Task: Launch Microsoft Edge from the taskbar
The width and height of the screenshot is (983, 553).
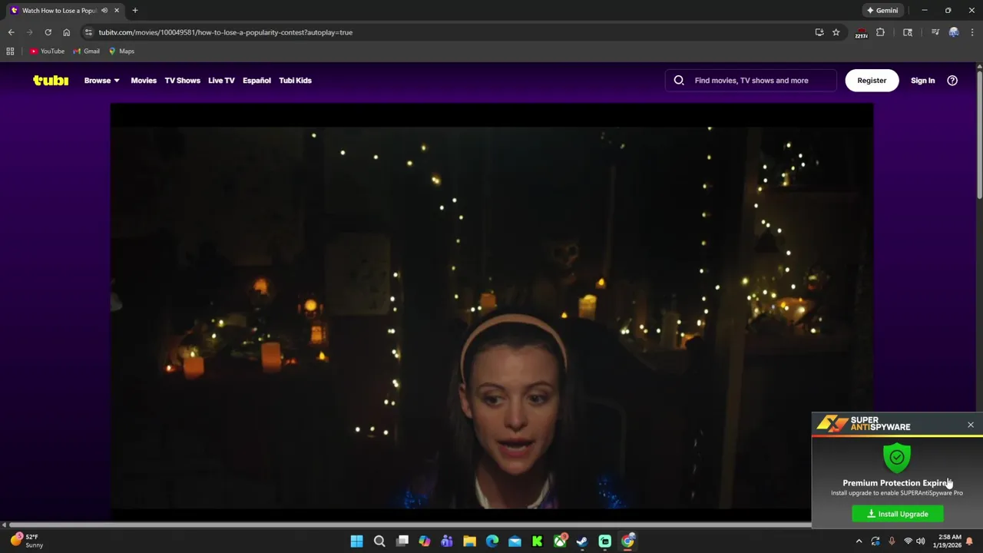Action: pos(492,541)
